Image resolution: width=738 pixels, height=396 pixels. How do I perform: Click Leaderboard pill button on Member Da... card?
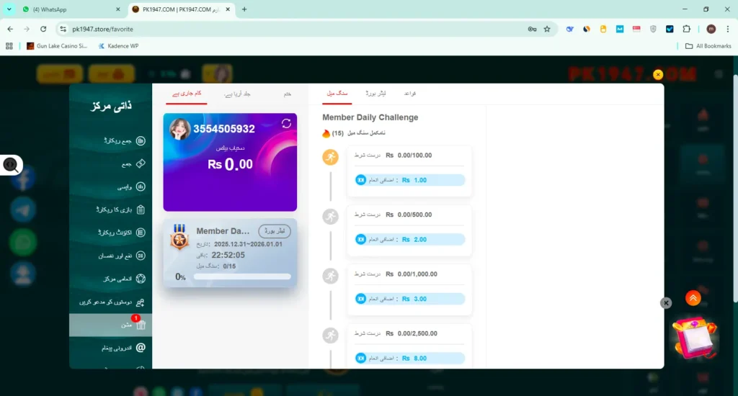[275, 231]
